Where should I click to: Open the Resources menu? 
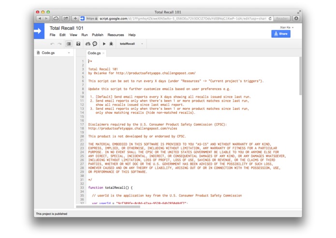[x=116, y=35]
